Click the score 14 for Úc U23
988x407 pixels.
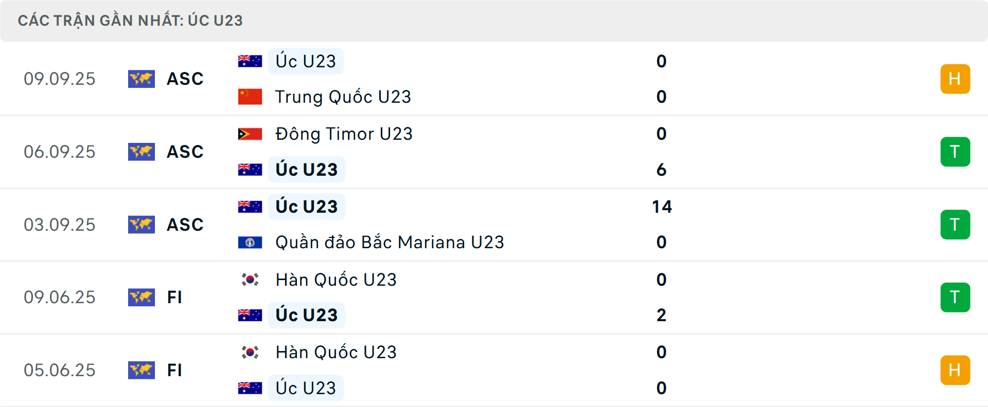pyautogui.click(x=662, y=207)
